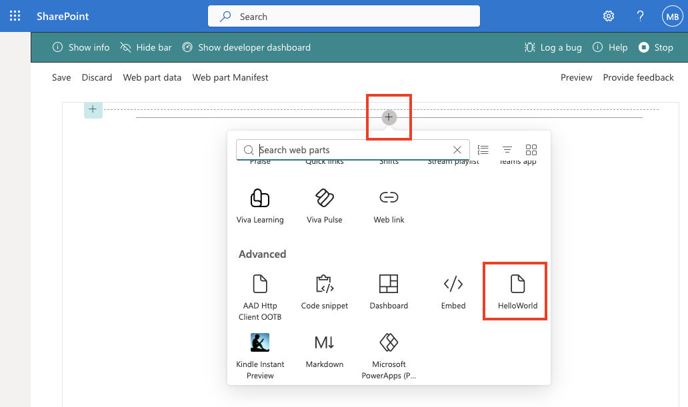Click Provide feedback
688x407 pixels.
(638, 78)
